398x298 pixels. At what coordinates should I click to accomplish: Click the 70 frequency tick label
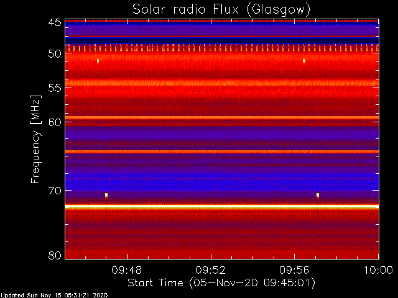pyautogui.click(x=55, y=191)
